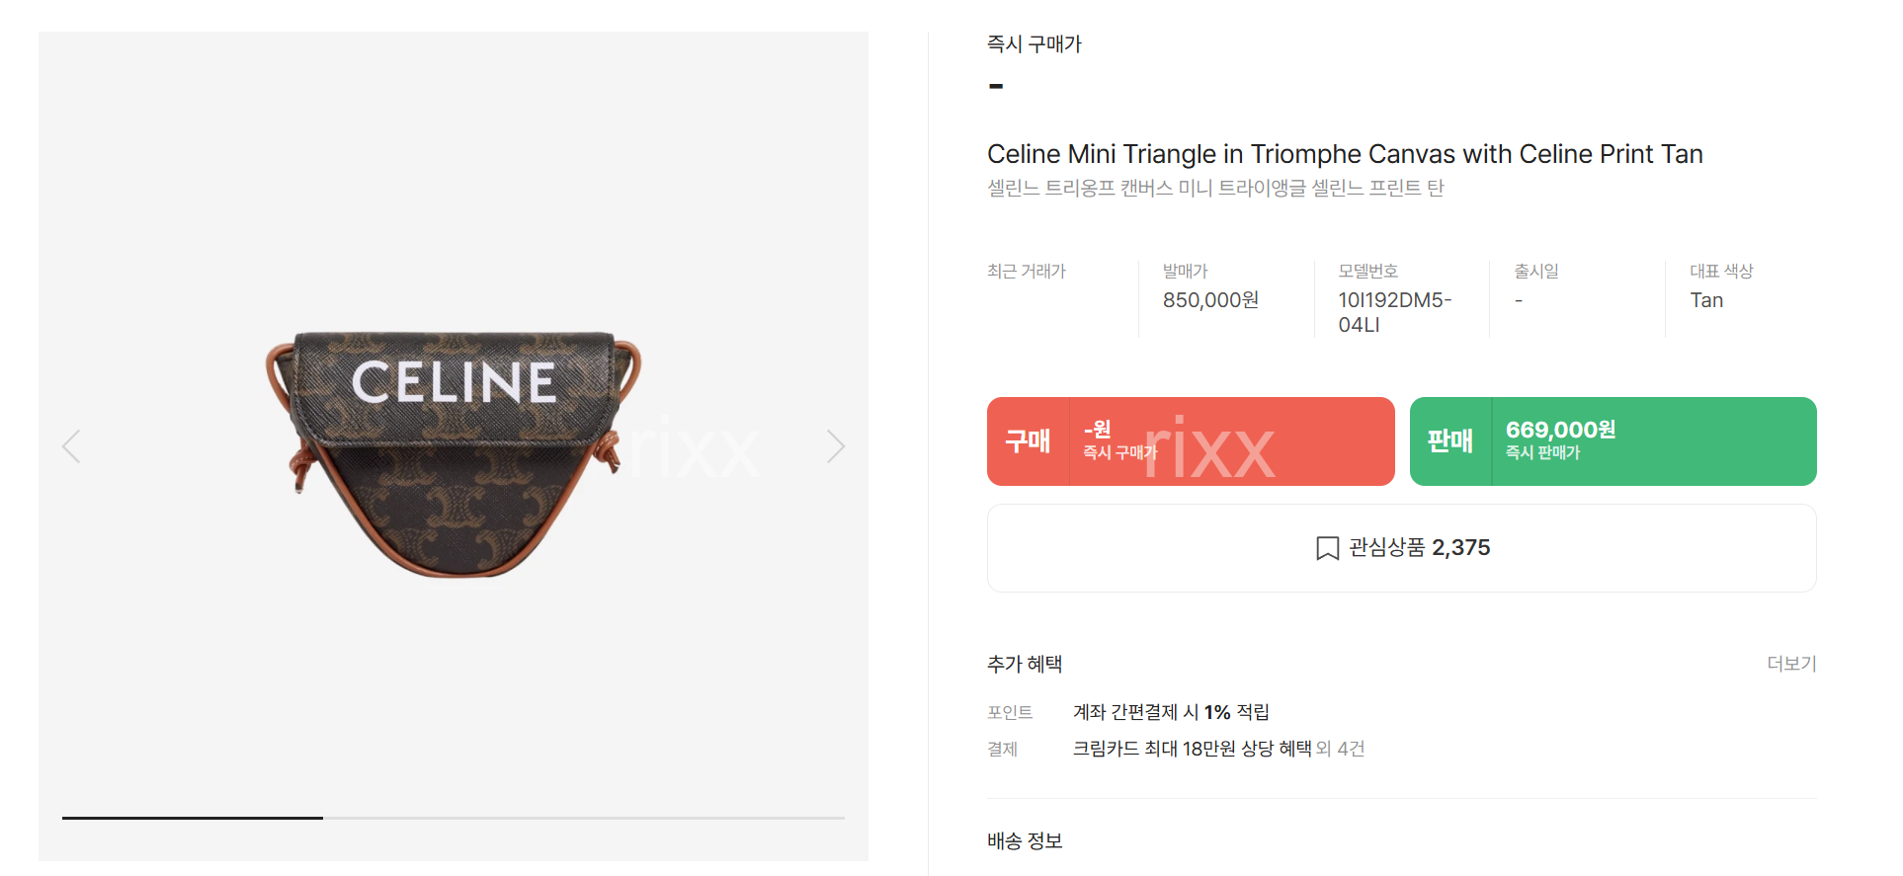Click the 배송 정보 section heading

(1025, 840)
